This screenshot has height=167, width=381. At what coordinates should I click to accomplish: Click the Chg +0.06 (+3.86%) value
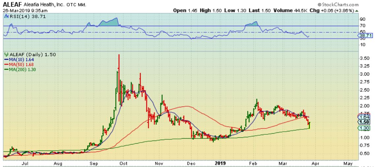(332, 11)
